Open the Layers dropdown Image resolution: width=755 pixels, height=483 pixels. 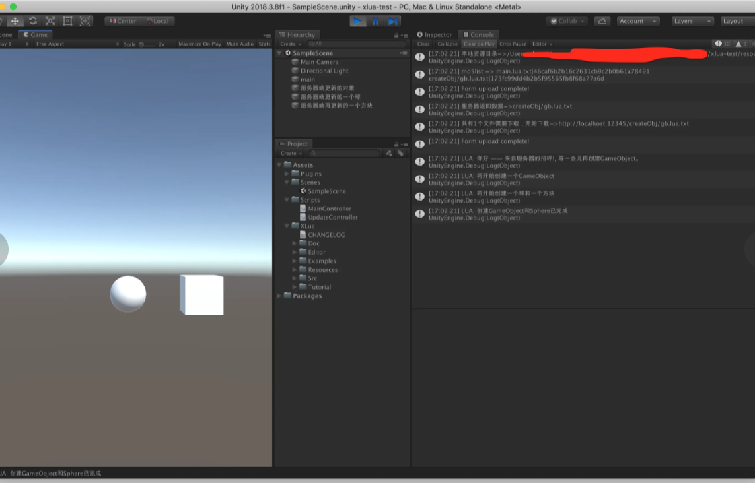pos(691,20)
